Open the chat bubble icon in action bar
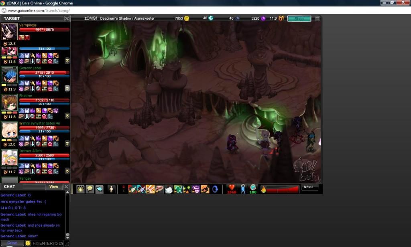Image resolution: width=411 pixels, height=247 pixels. pos(90,189)
